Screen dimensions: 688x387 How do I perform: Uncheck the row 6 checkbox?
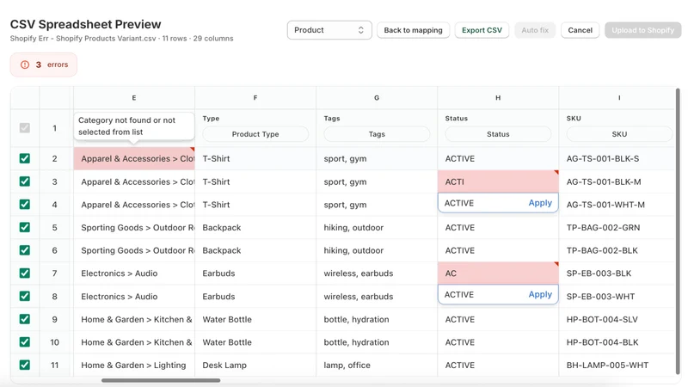25,250
